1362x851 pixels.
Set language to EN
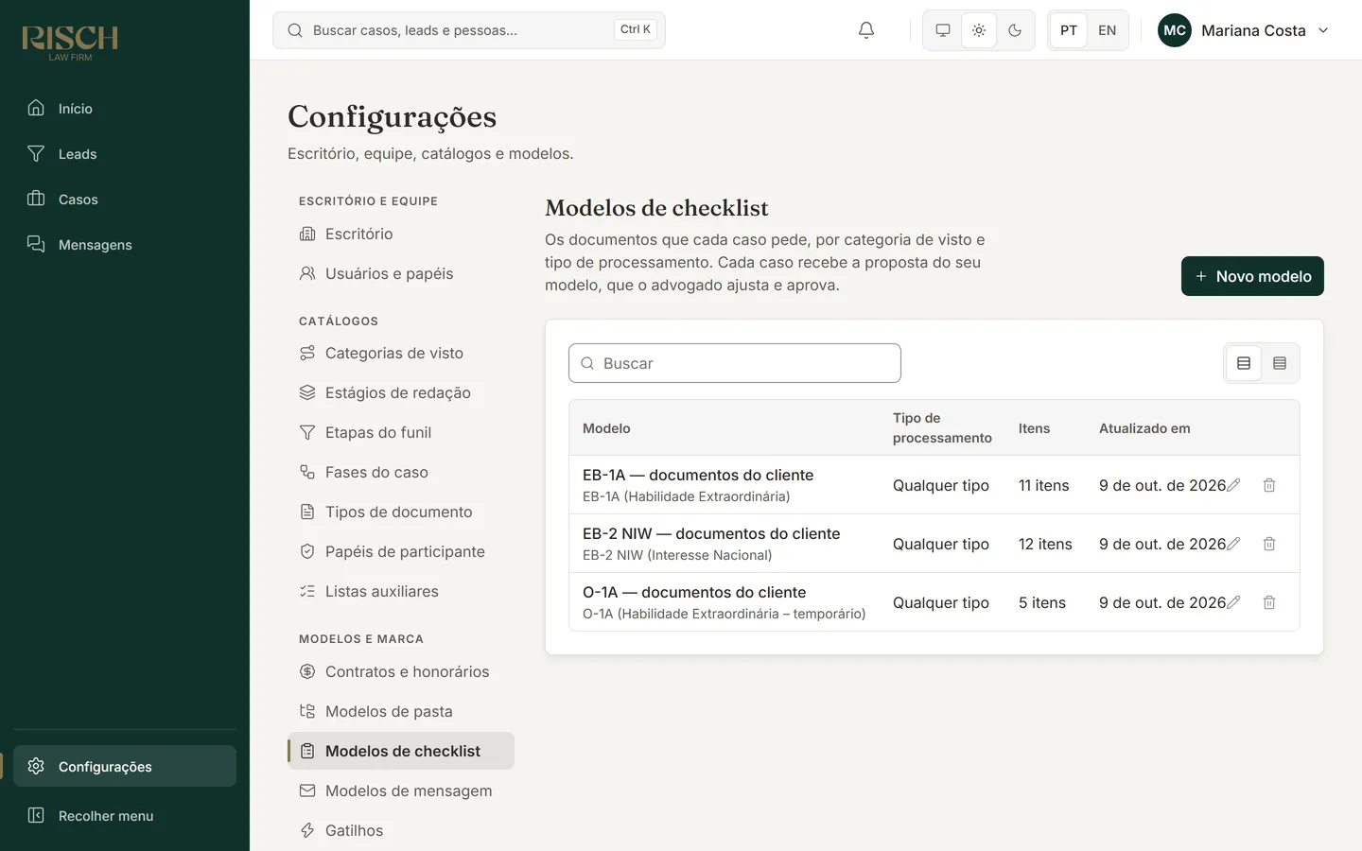coord(1108,30)
